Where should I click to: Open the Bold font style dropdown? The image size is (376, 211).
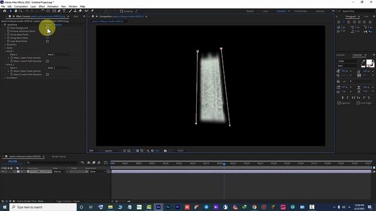[x=348, y=66]
